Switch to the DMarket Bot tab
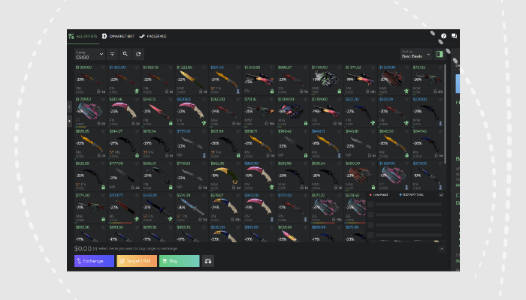Screen dimensions: 526x300 click(x=118, y=36)
